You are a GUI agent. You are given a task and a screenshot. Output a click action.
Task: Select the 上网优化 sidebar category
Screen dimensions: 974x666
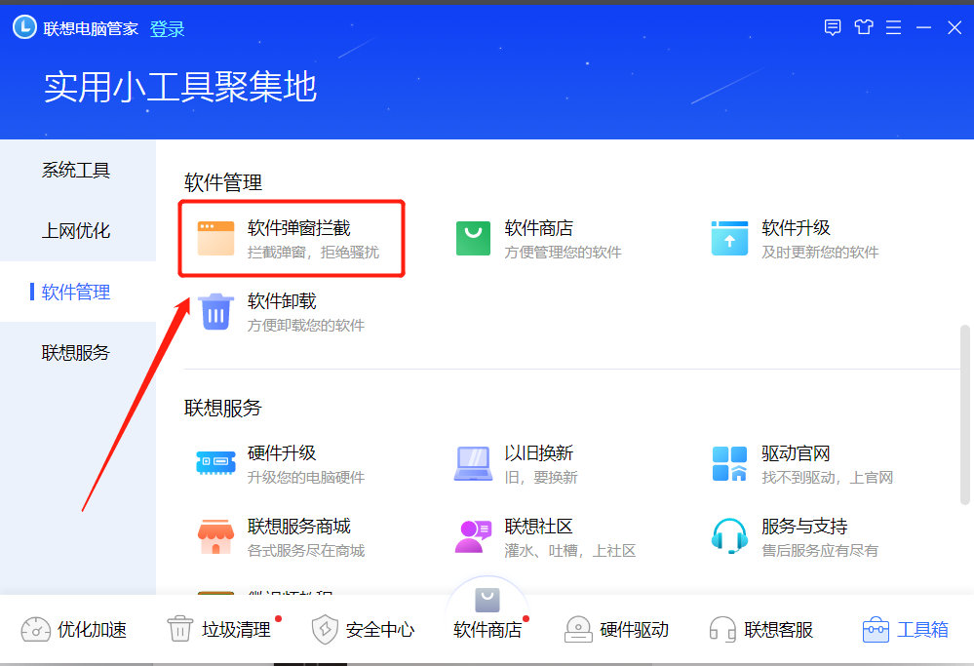coord(75,230)
